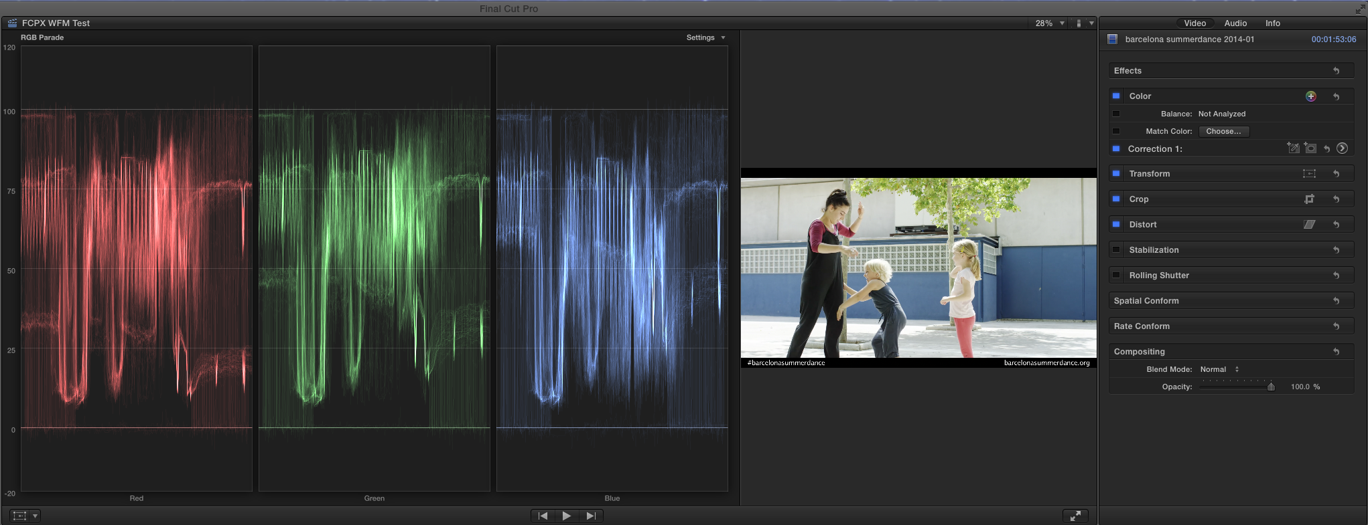Click the Choose... button for Match Color
This screenshot has height=525, width=1368.
1224,132
